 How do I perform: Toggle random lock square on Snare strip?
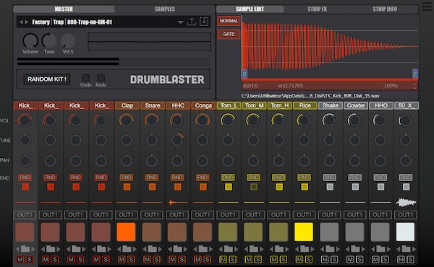coord(152,187)
